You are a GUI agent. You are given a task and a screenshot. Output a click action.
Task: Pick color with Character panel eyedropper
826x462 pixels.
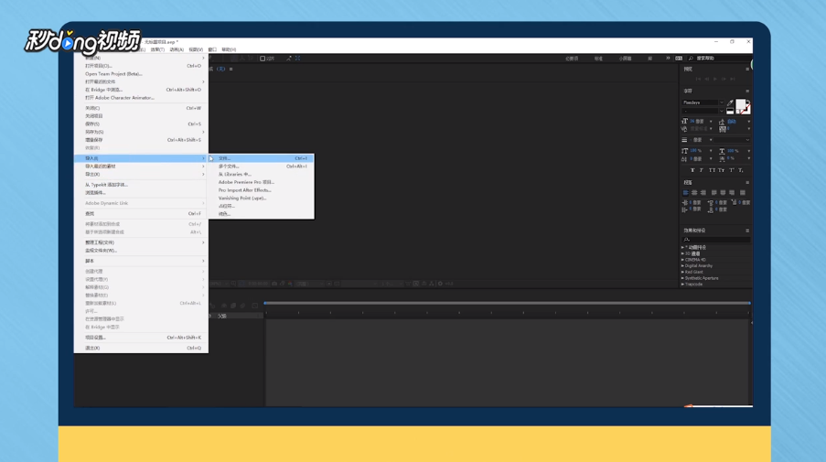(730, 102)
